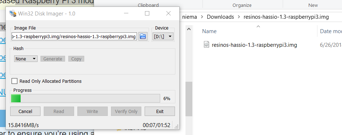Expand the Hash type None dropdown
342x135 pixels.
26,59
